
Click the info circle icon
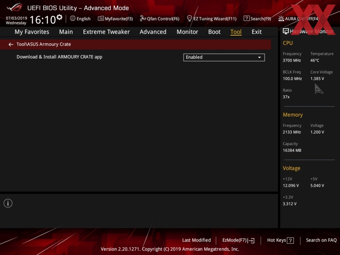click(x=8, y=203)
